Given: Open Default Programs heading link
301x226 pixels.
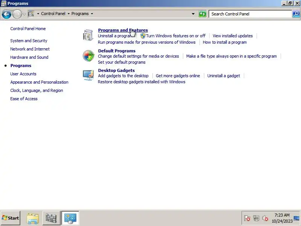Looking at the screenshot, I should click(117, 51).
